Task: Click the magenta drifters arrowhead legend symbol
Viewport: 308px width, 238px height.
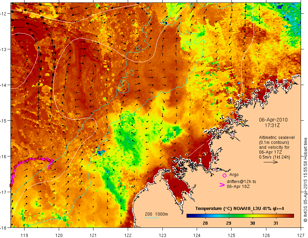Action: (222, 185)
